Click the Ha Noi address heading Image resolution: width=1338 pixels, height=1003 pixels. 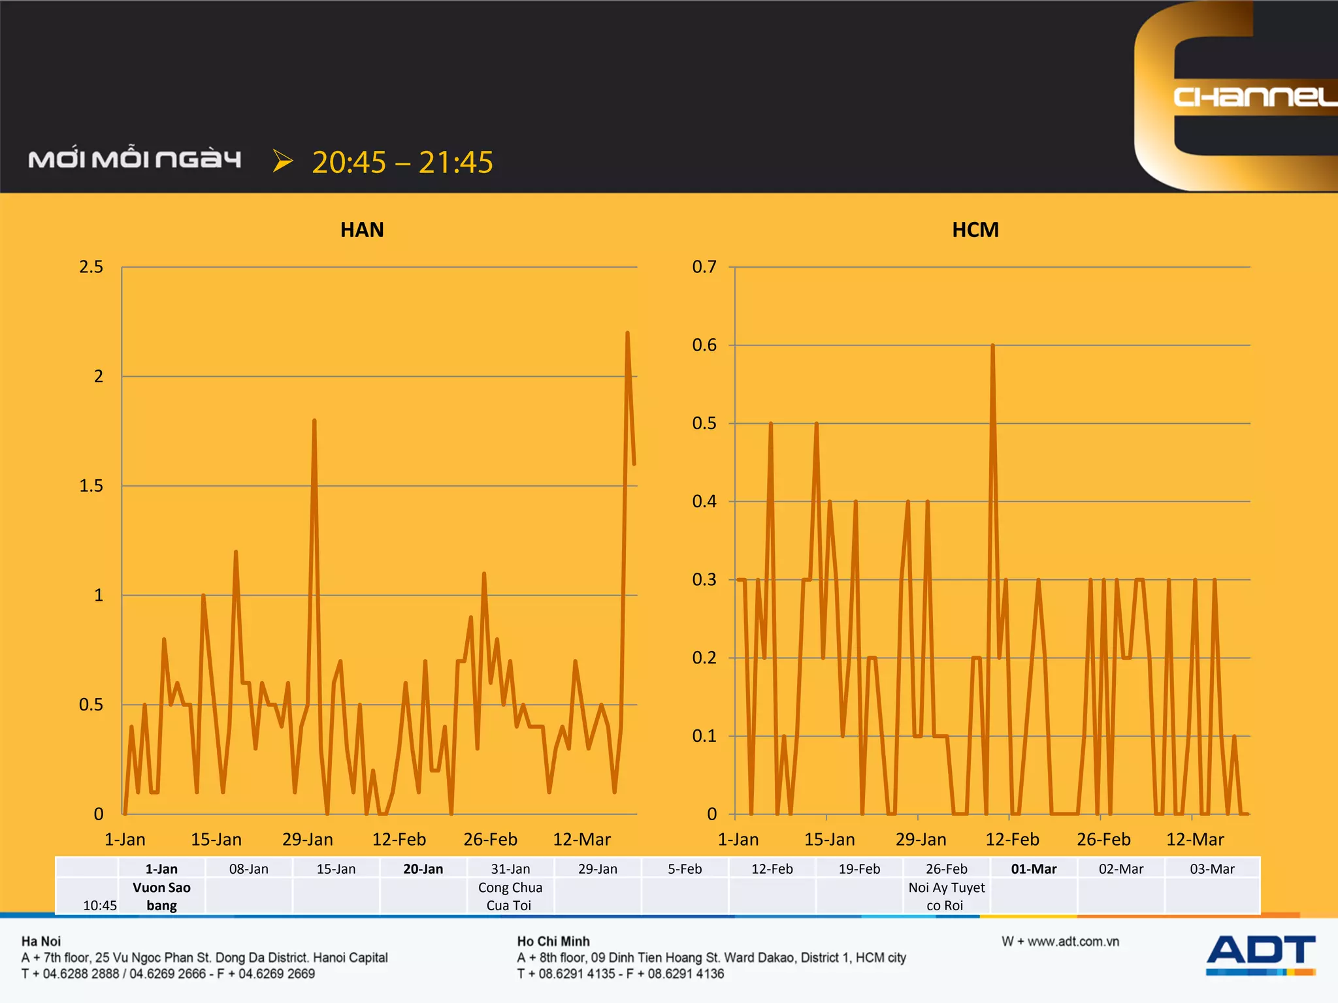[x=41, y=941]
